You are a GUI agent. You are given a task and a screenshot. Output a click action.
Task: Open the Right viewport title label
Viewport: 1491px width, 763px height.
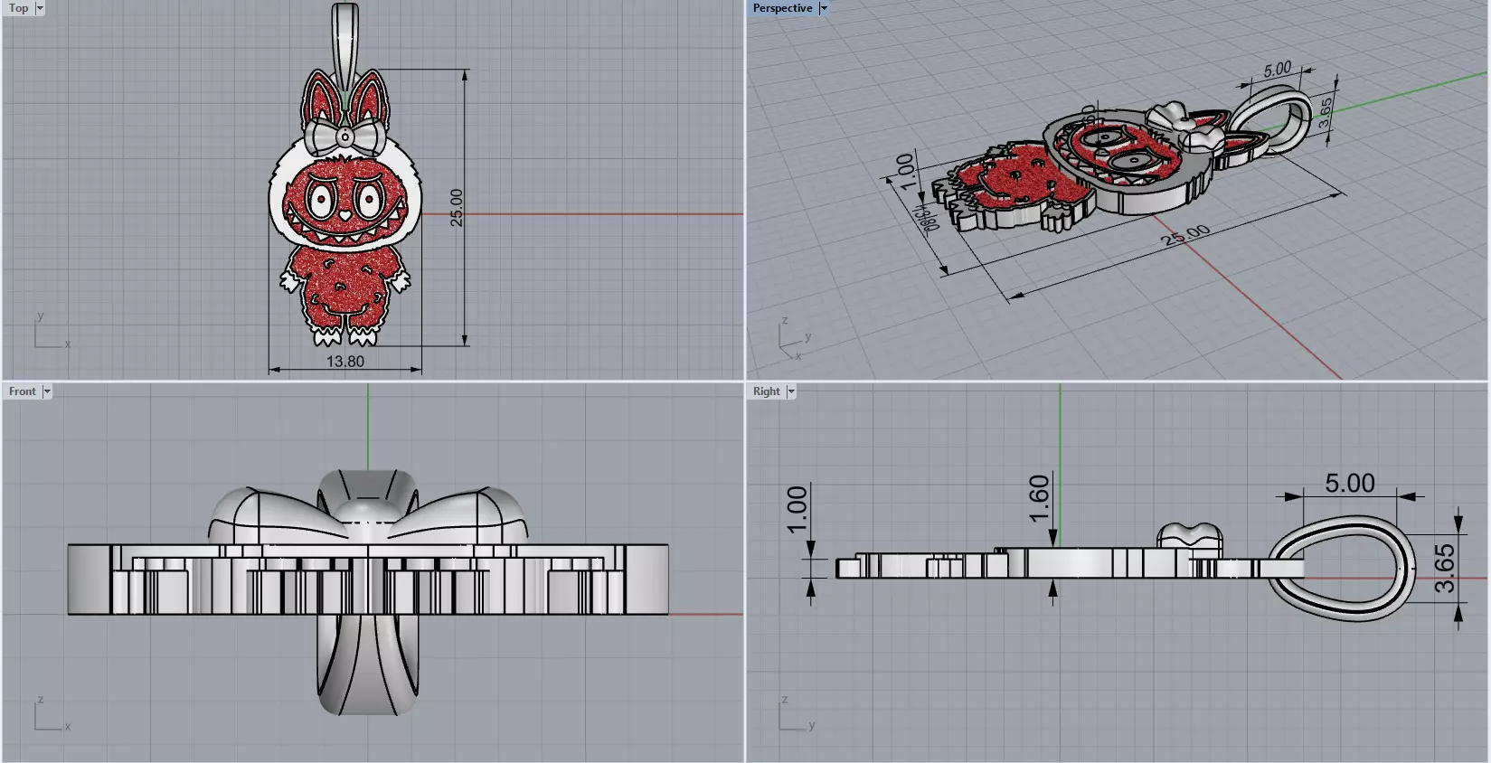coord(766,391)
